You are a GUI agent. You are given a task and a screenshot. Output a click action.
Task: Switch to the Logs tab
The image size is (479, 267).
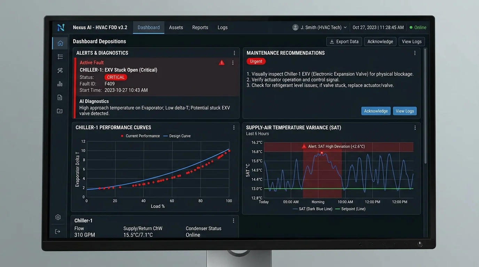click(222, 27)
